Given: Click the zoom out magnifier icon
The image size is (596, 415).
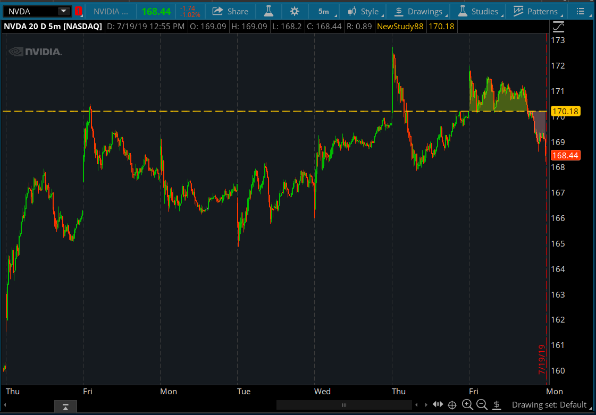Looking at the screenshot, I should [x=482, y=405].
